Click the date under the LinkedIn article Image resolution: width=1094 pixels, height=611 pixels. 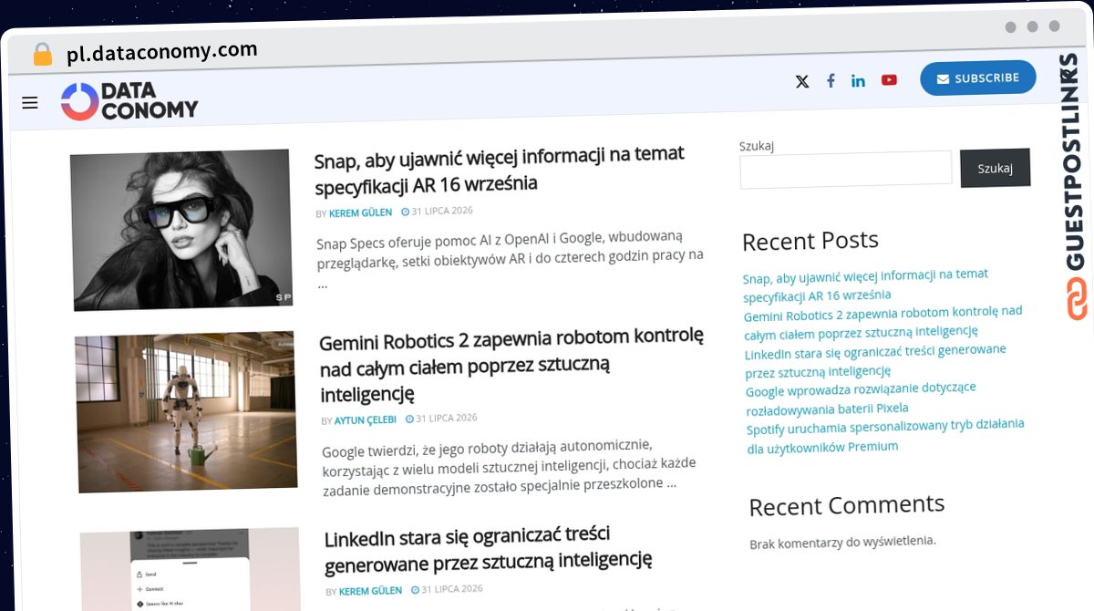(446, 590)
